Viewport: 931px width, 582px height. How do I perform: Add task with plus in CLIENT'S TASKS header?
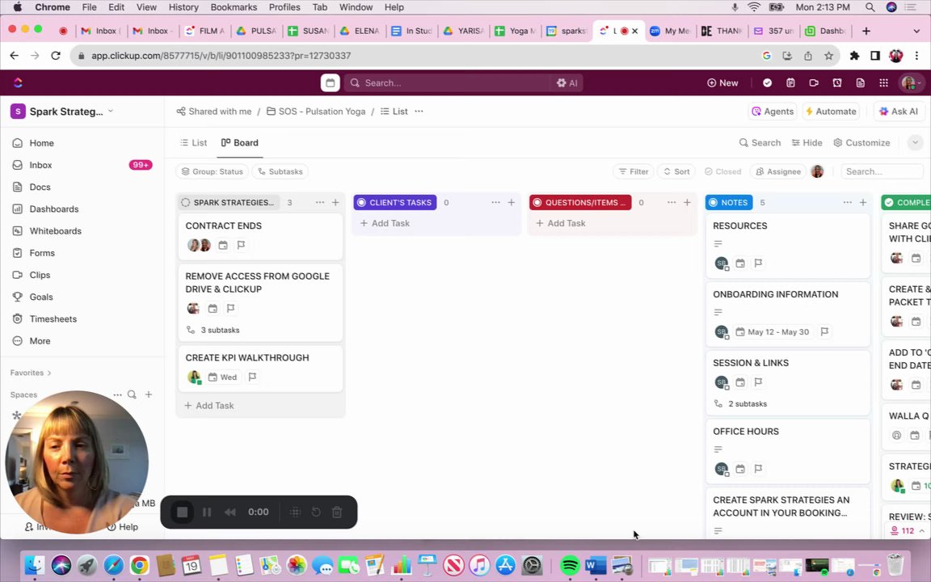coord(512,203)
